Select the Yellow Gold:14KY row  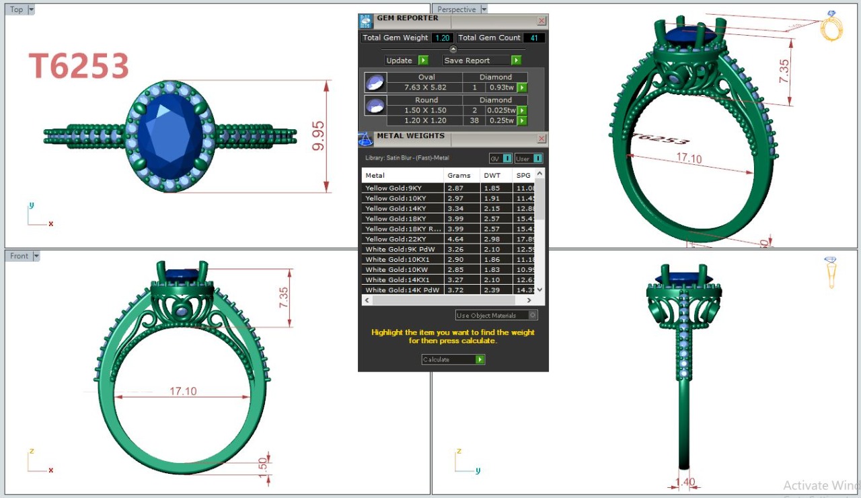pos(402,209)
